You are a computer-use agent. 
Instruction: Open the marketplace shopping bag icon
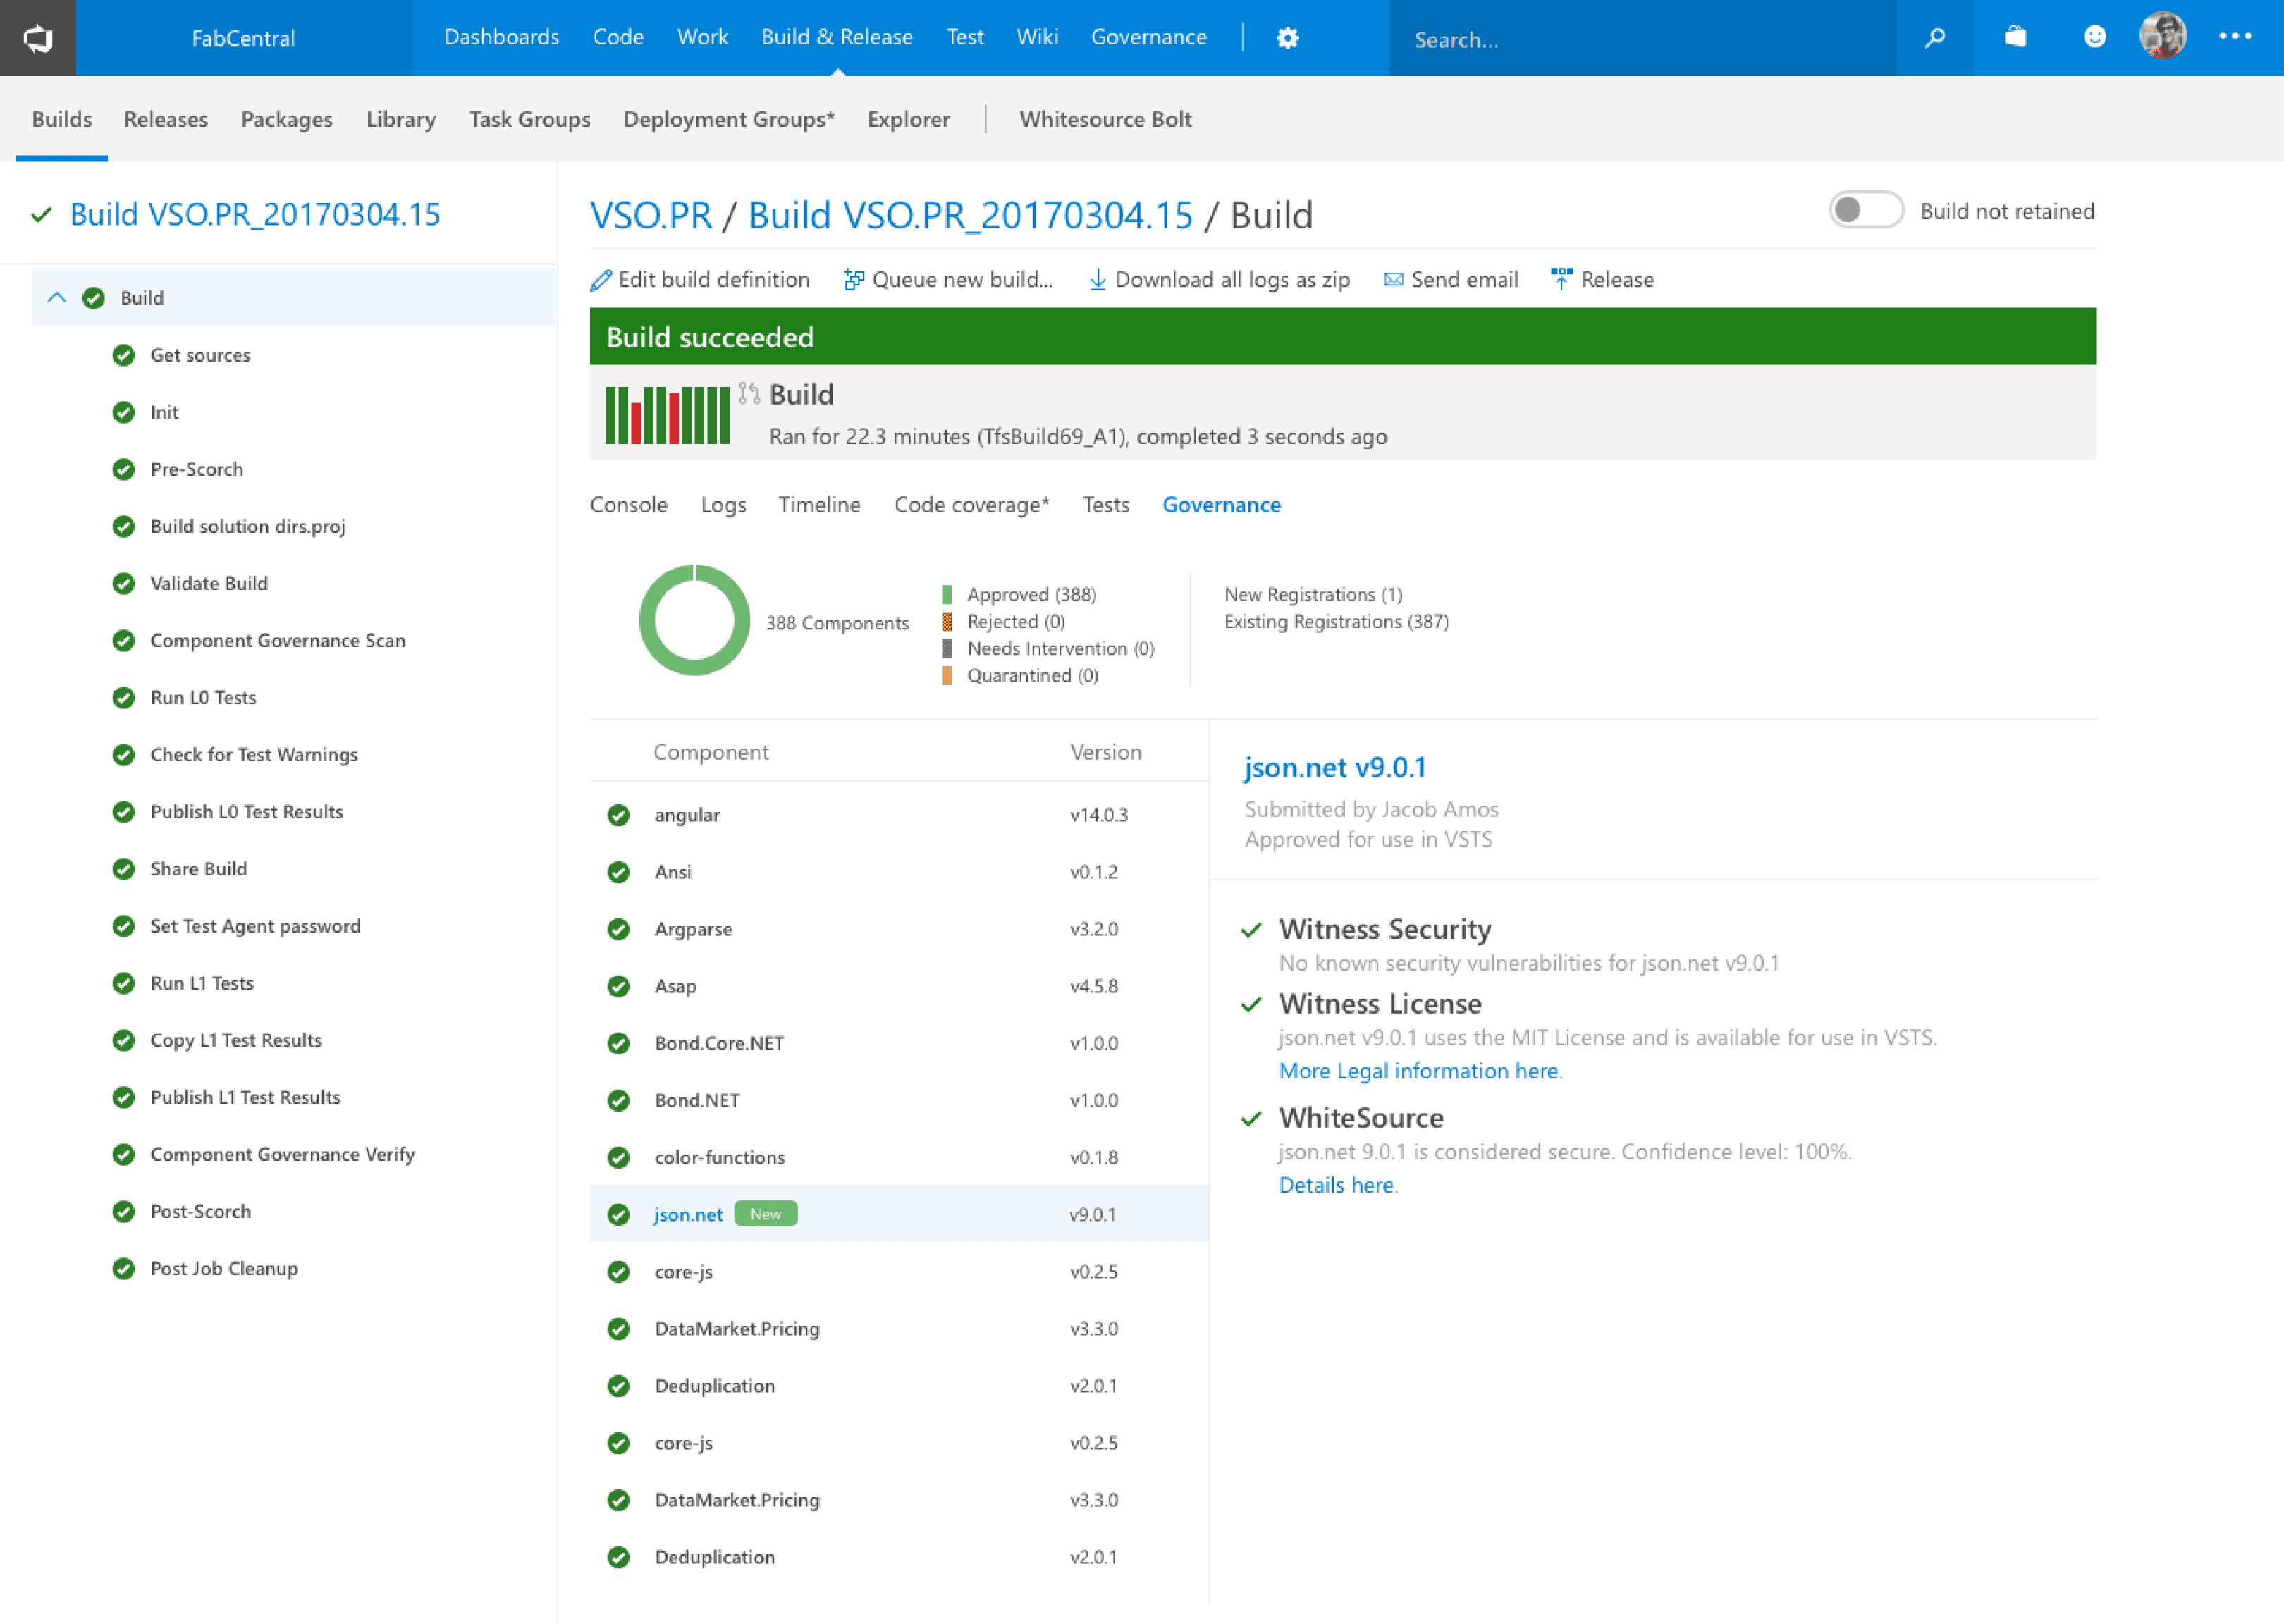(2015, 37)
